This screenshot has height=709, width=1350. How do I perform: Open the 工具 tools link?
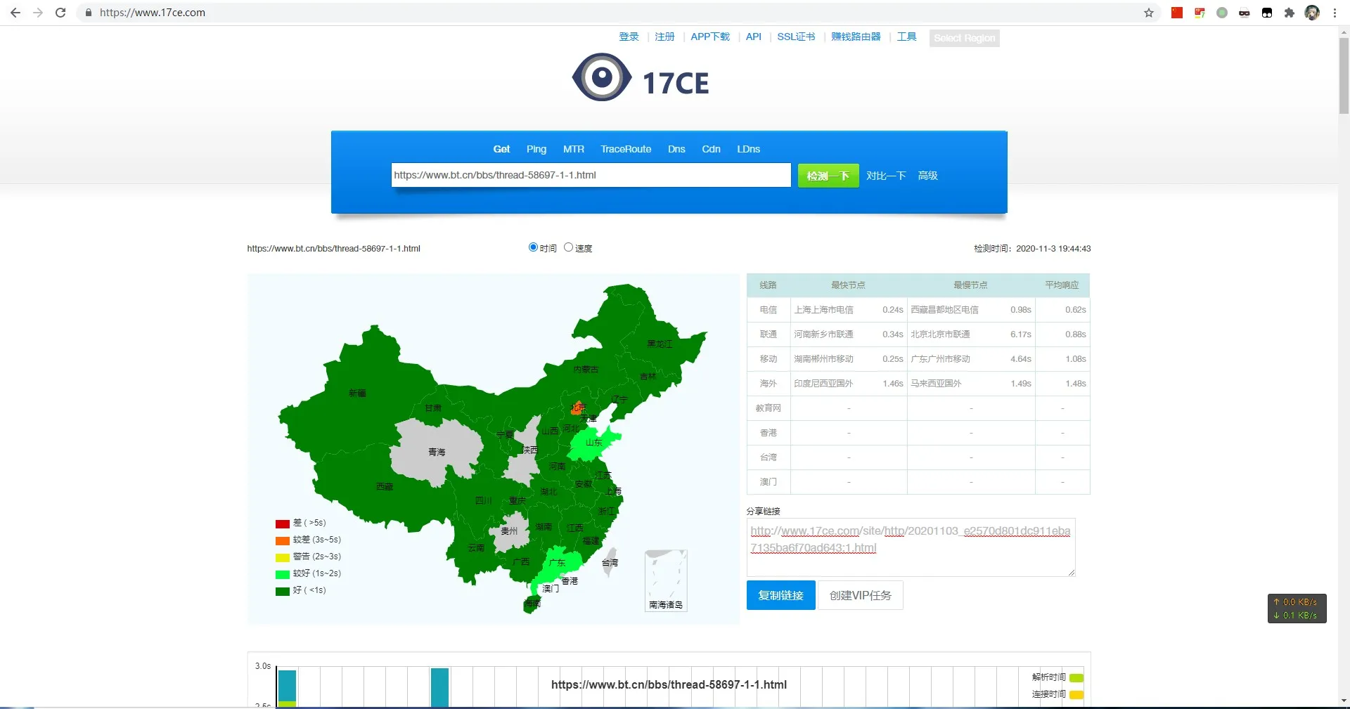[906, 37]
